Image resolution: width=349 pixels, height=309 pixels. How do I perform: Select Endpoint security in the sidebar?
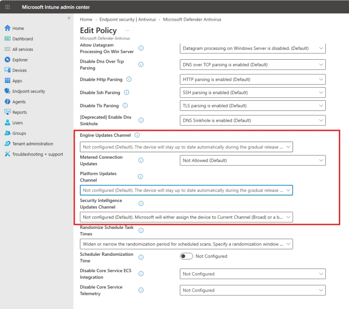pyautogui.click(x=29, y=91)
